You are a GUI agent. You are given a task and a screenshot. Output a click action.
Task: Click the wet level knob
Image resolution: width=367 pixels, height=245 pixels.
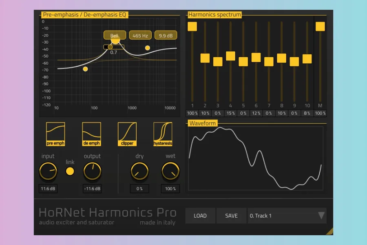[170, 171]
